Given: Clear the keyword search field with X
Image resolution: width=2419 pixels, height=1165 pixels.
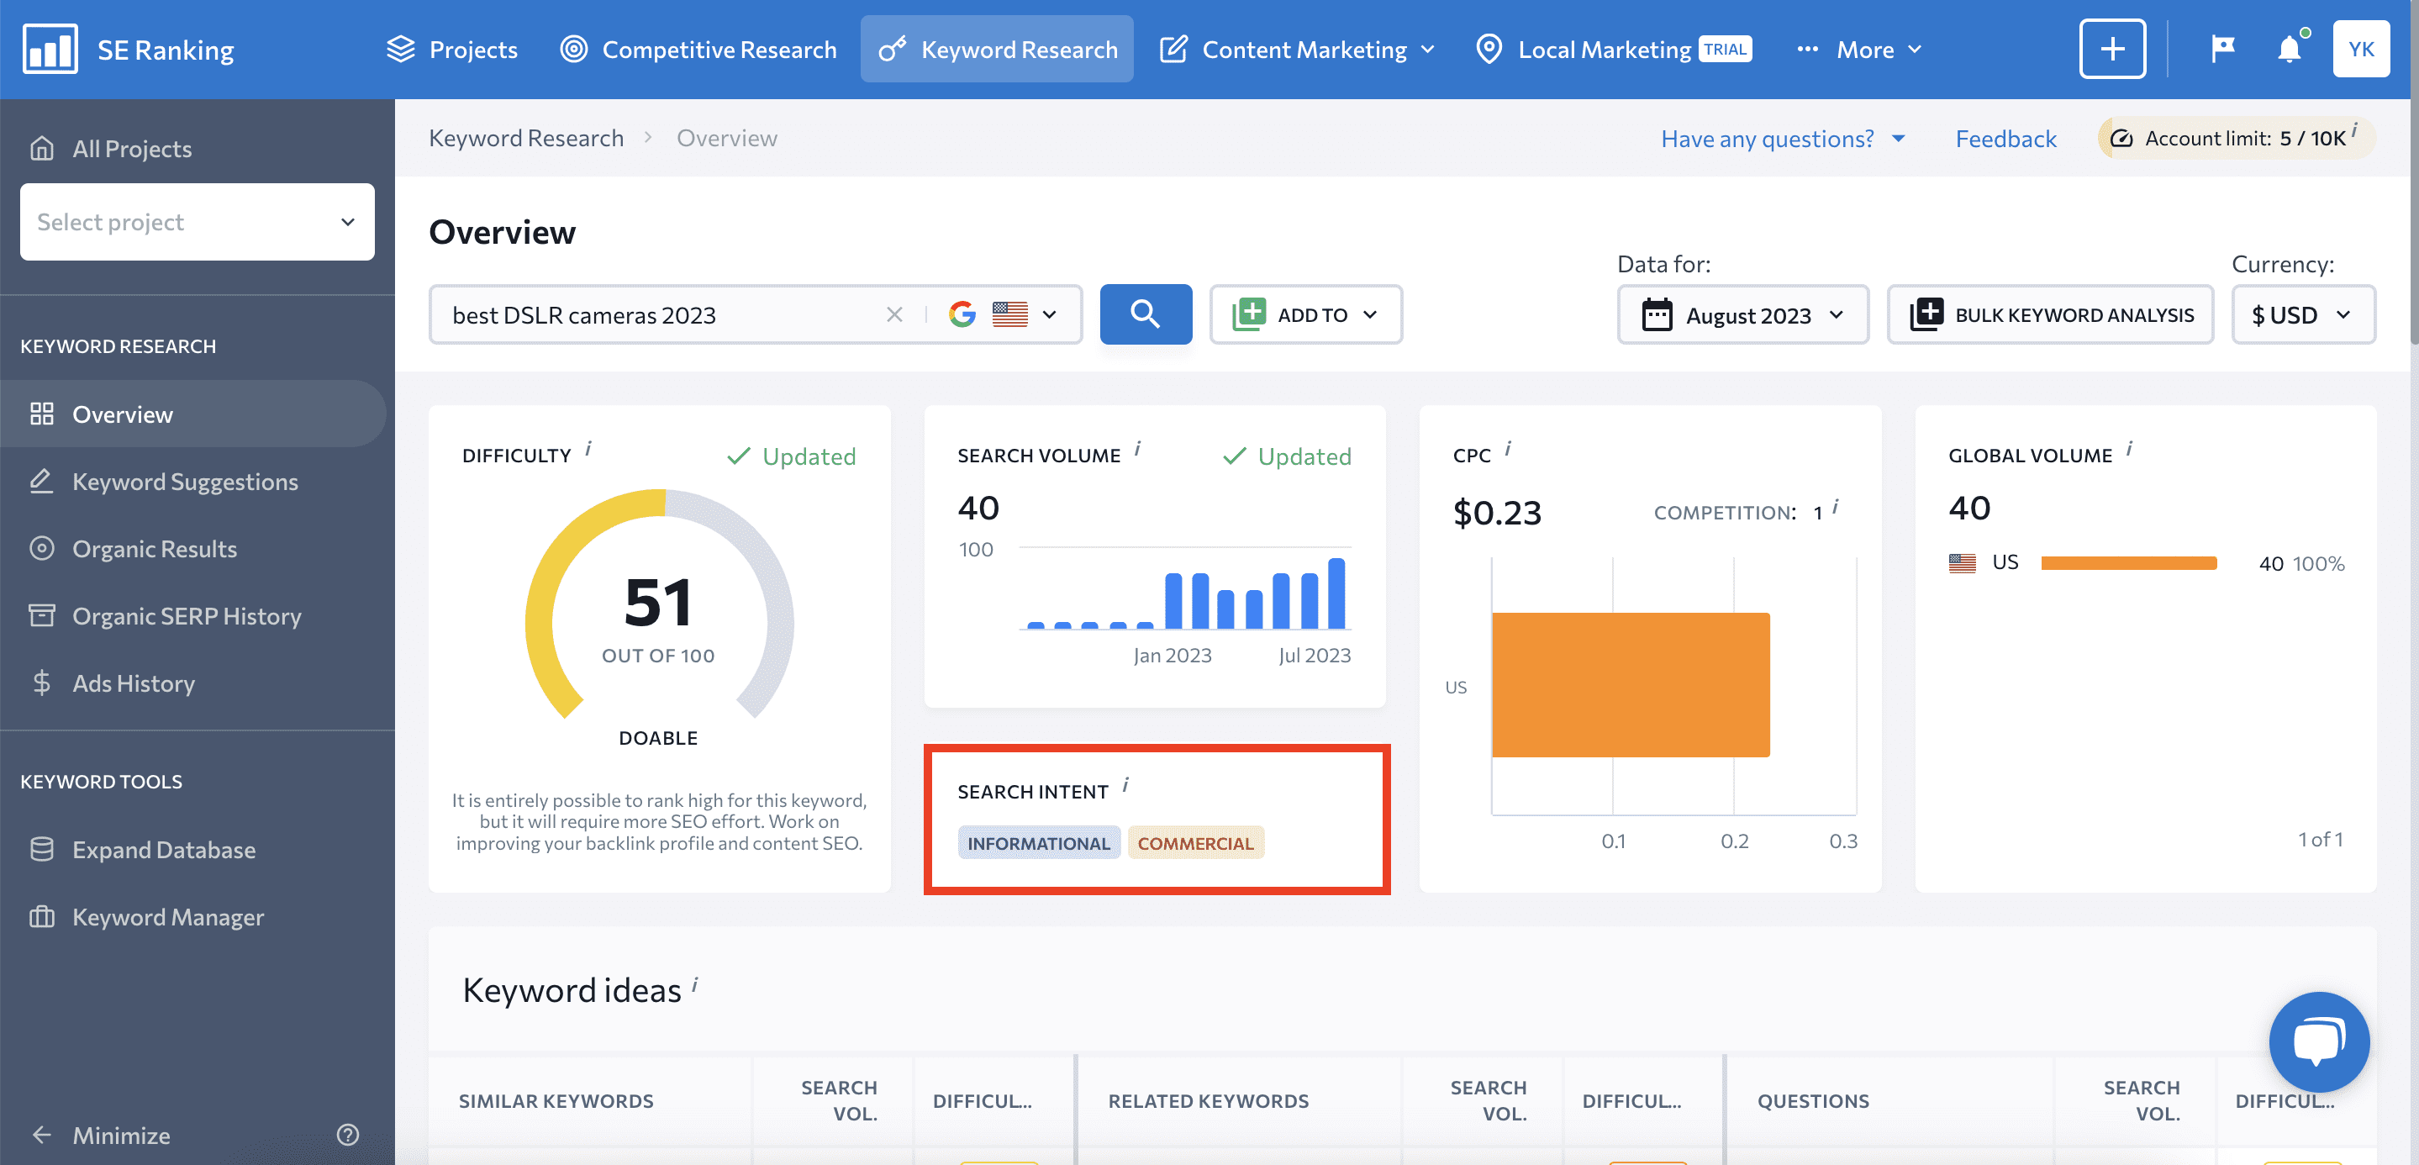Looking at the screenshot, I should tap(894, 314).
